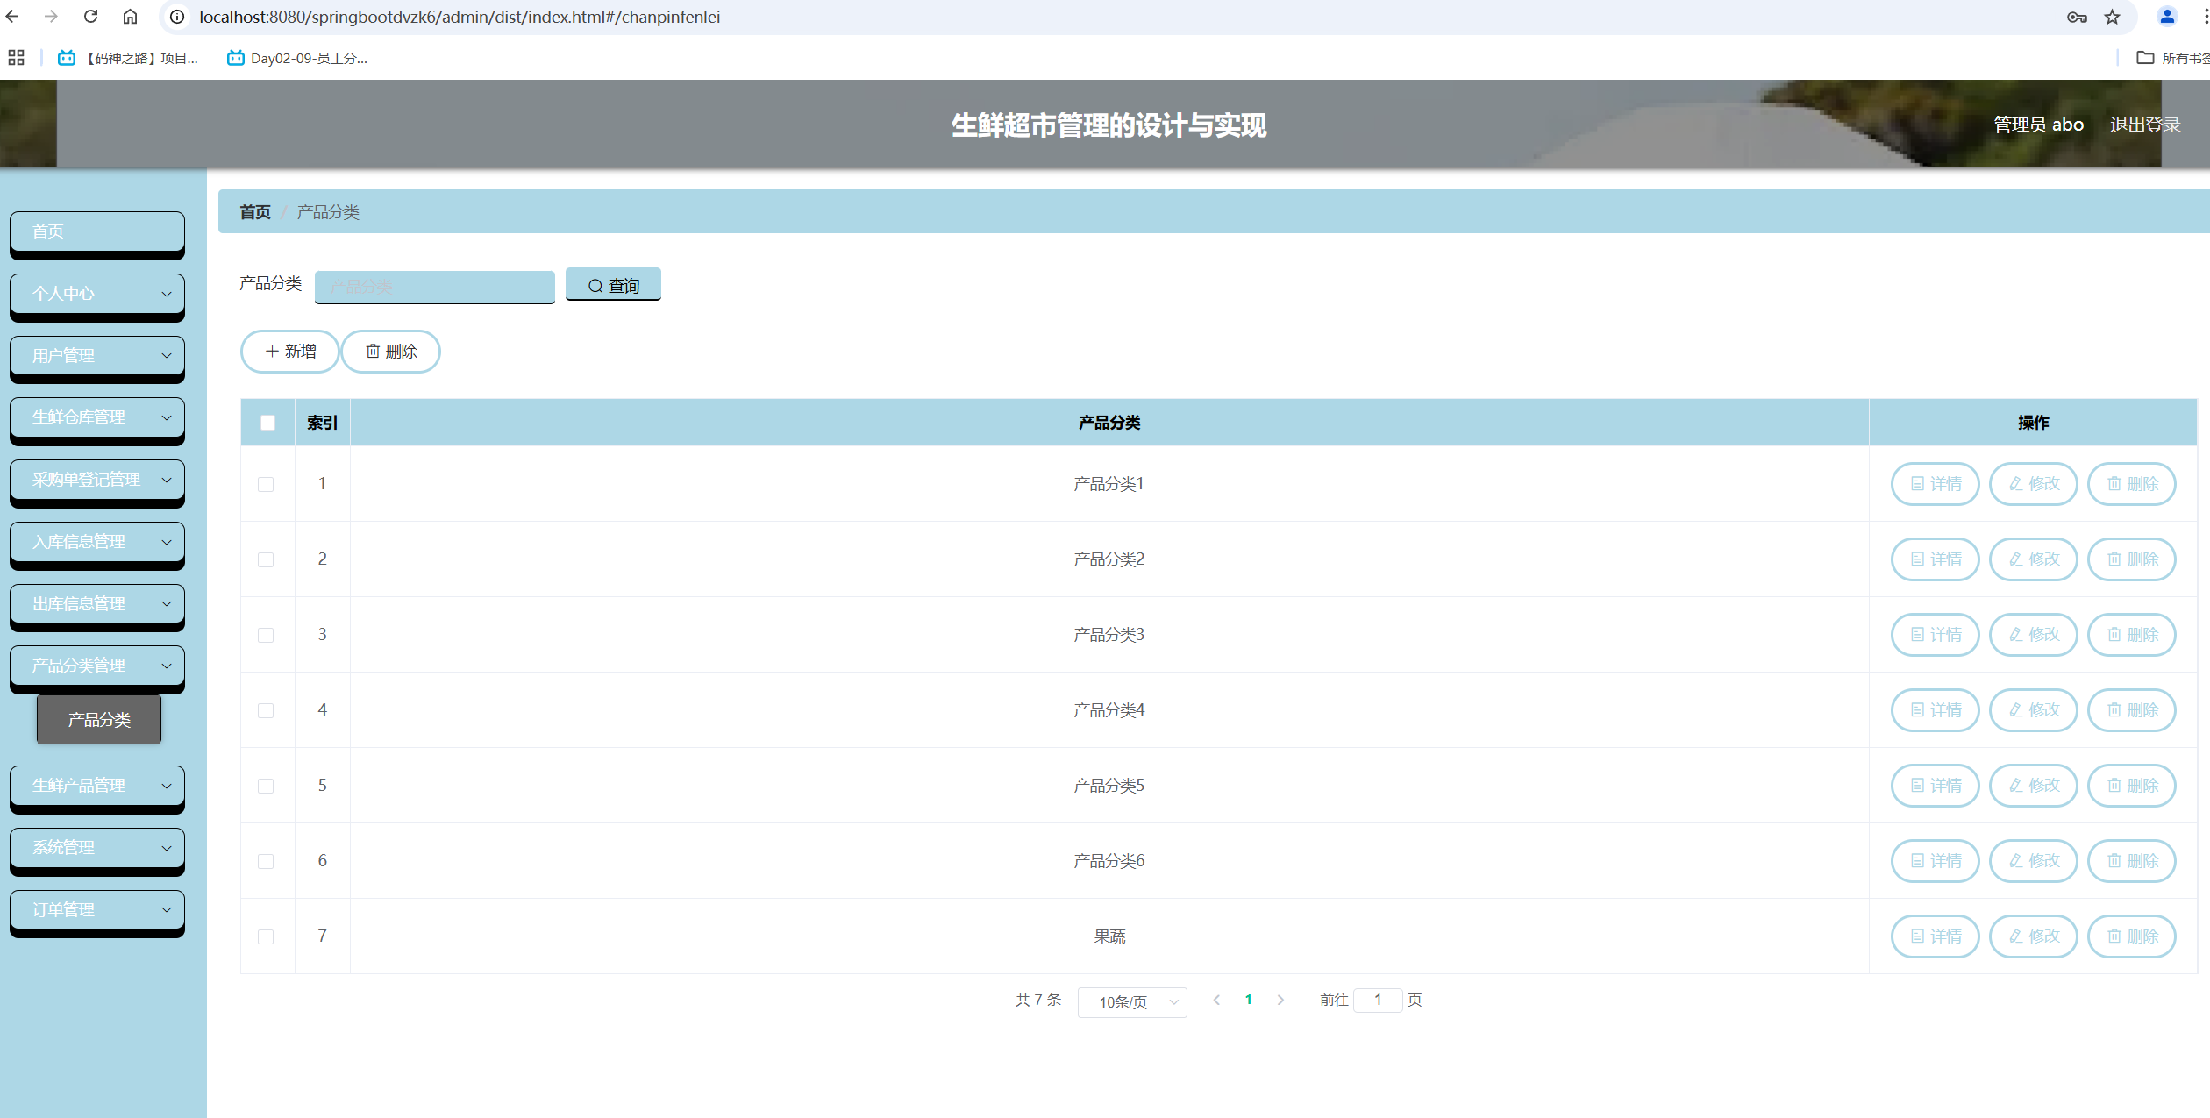Expand 生鲜仓库管理 sidebar menu

coord(97,417)
